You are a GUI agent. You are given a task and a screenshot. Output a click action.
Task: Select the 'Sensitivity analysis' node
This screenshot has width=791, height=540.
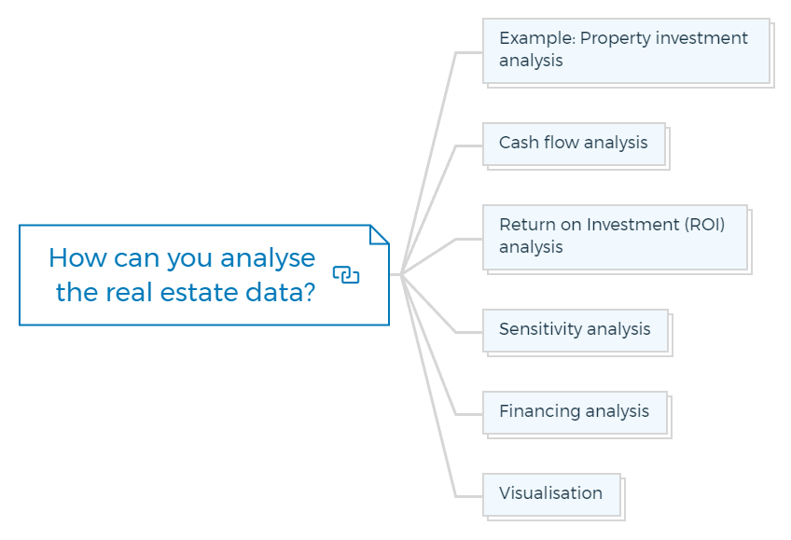point(576,331)
